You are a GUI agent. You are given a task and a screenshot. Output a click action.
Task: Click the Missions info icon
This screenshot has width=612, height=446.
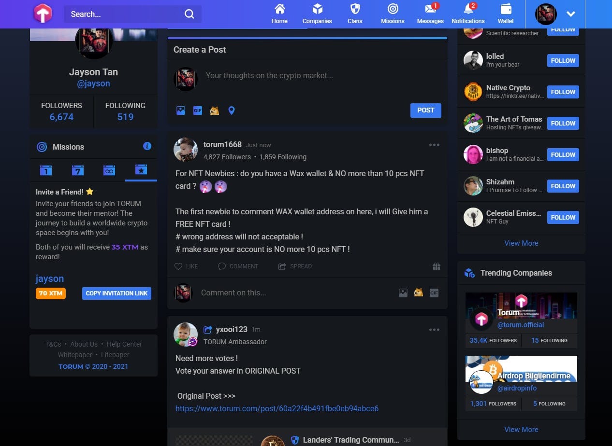click(x=147, y=146)
